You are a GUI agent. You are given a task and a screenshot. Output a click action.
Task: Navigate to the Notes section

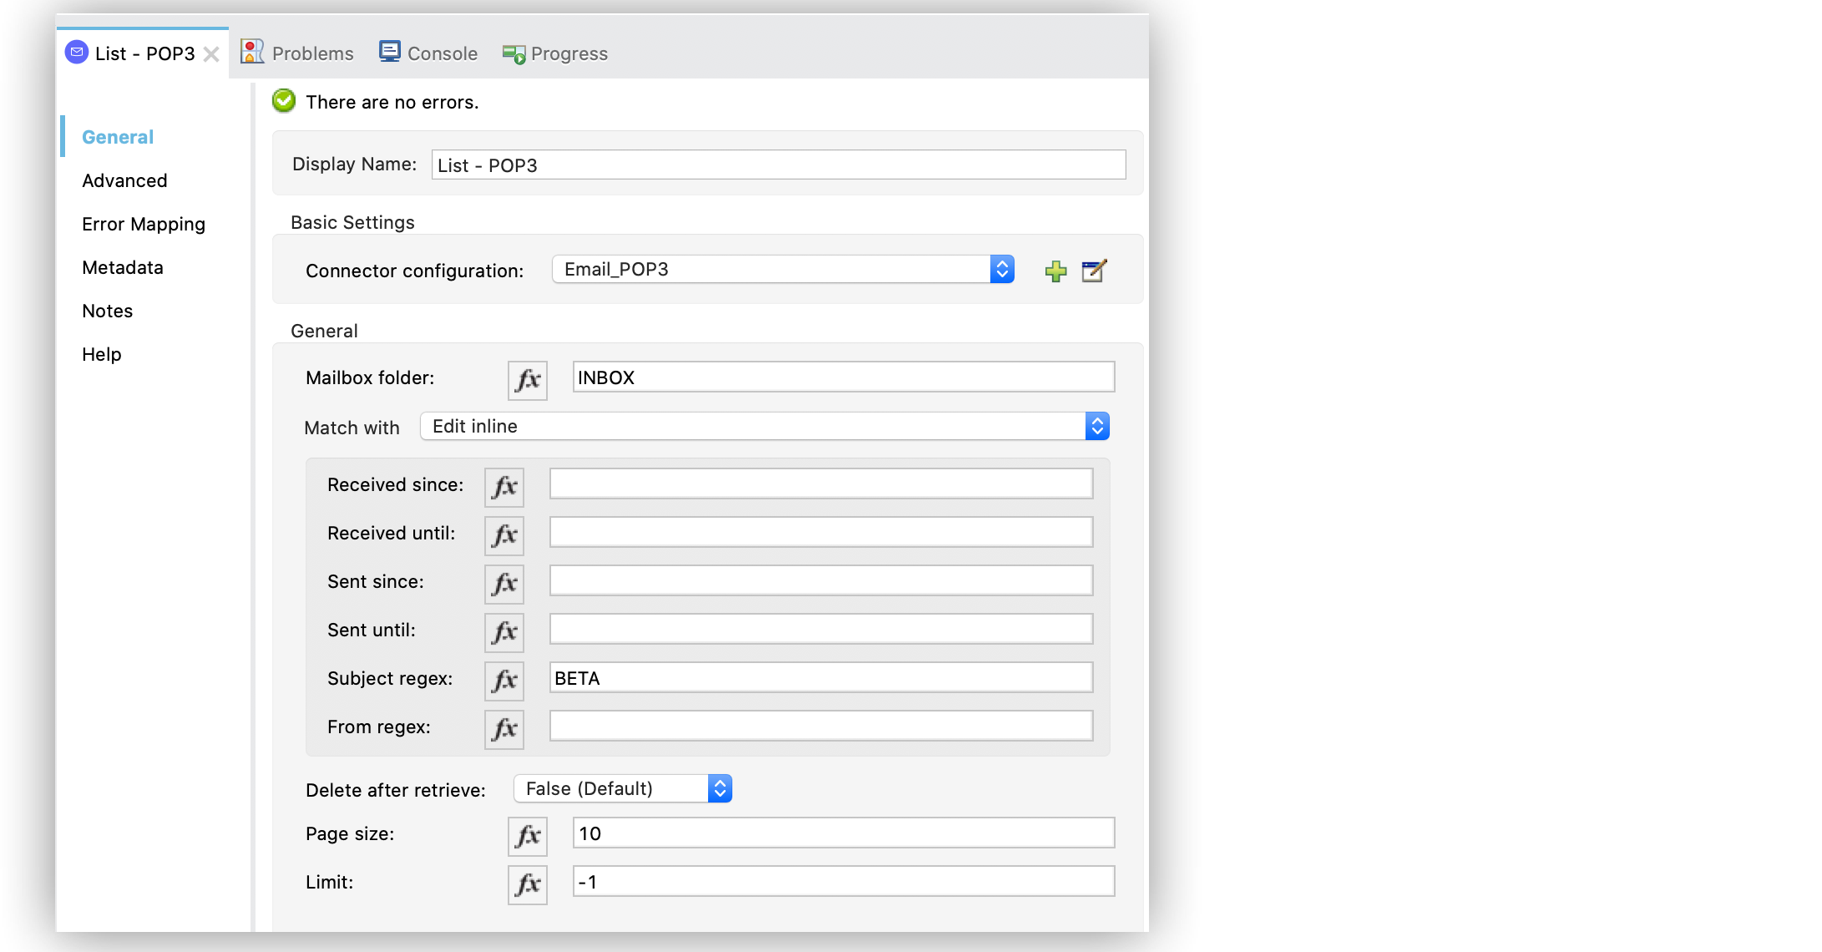click(106, 310)
